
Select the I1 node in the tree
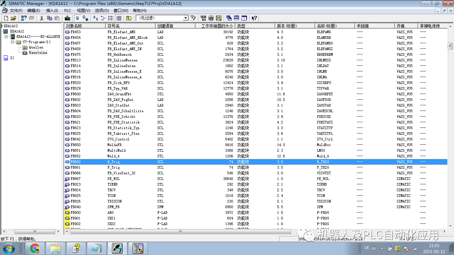12,58
